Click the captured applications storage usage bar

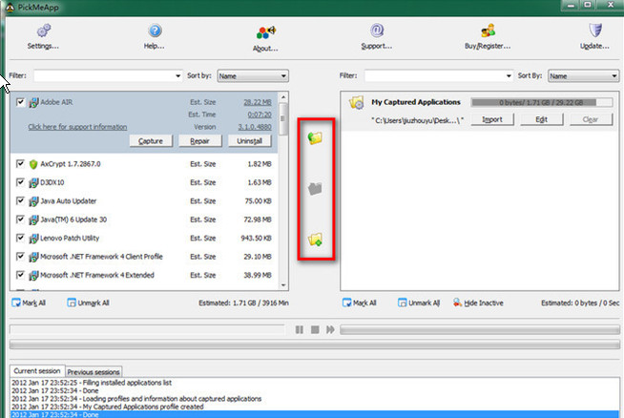pyautogui.click(x=542, y=103)
